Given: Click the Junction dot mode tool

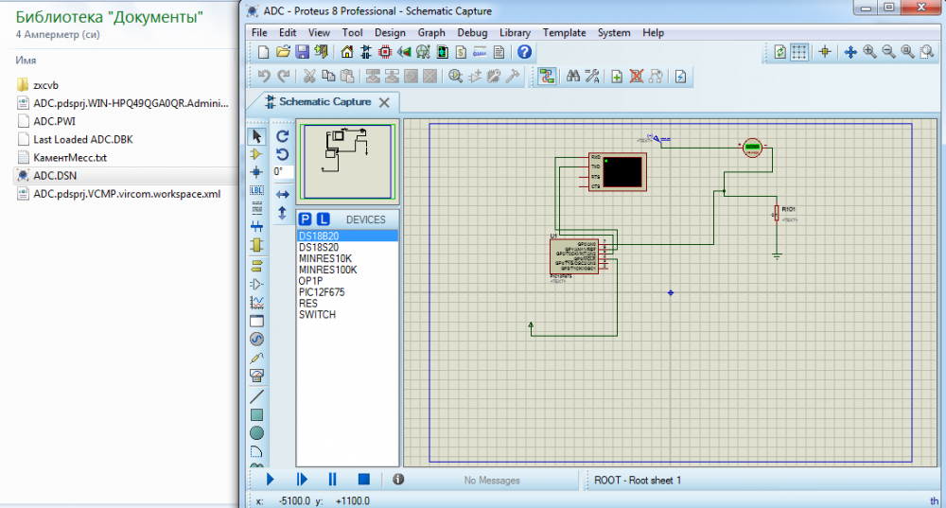Looking at the screenshot, I should pos(256,172).
